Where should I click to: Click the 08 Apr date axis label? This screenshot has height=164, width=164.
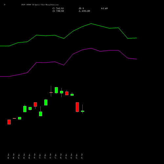pos(24,156)
